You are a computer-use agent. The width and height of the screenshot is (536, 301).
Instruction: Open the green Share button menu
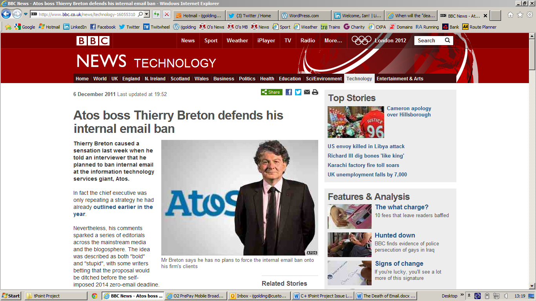pos(272,92)
